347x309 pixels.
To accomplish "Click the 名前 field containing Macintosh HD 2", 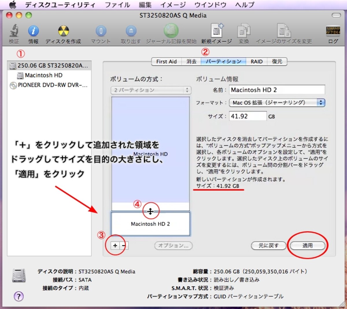I will (277, 90).
